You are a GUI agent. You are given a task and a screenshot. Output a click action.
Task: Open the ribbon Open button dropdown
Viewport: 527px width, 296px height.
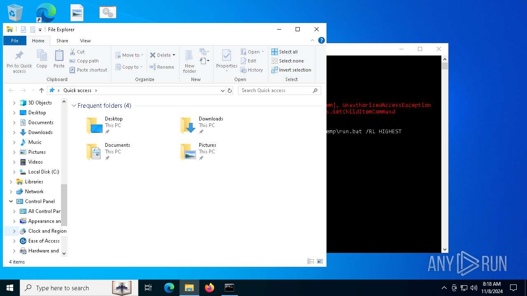point(263,52)
